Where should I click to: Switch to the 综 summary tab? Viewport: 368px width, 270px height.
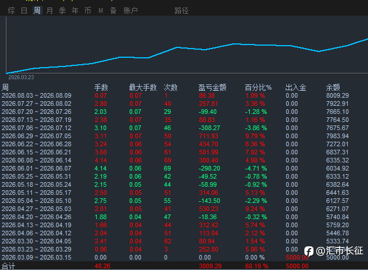11,10
